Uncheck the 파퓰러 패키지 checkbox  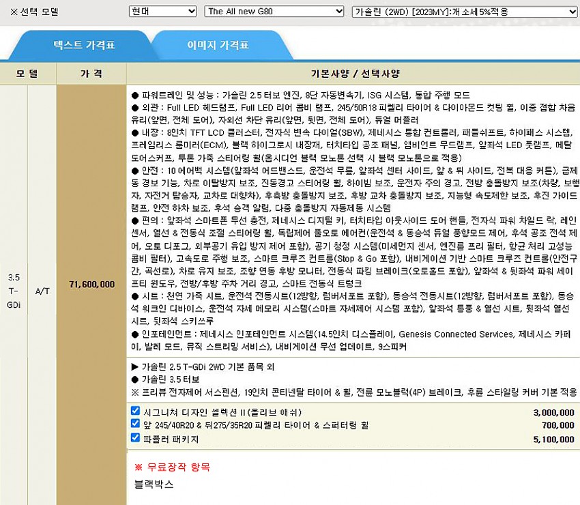click(x=135, y=437)
